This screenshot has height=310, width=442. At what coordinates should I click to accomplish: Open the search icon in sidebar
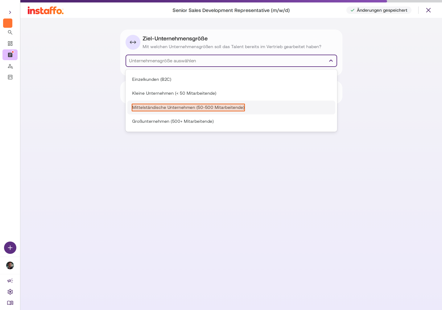click(x=10, y=32)
